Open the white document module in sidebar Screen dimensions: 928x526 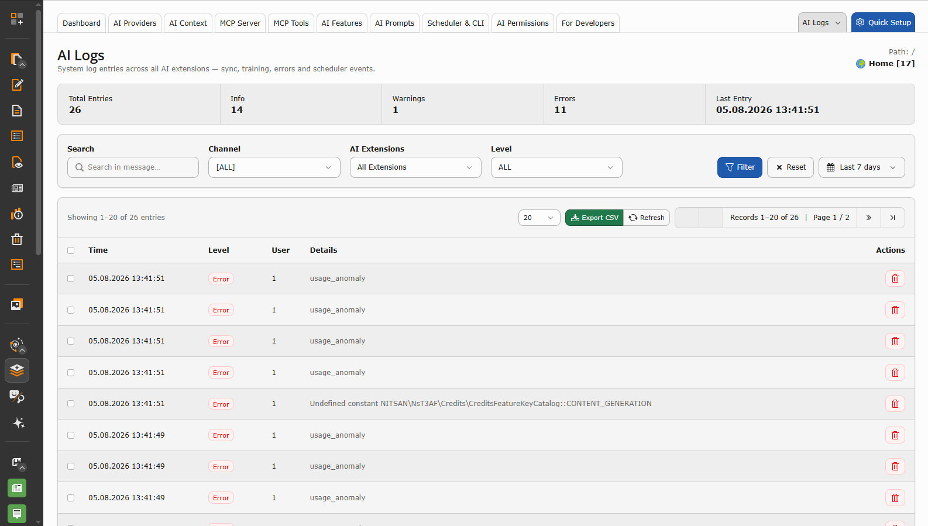click(17, 111)
